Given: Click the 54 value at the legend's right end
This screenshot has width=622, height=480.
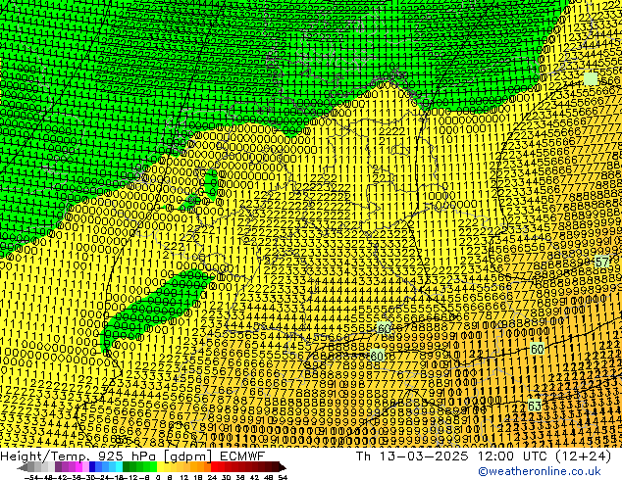Looking at the screenshot, I should coord(282,477).
